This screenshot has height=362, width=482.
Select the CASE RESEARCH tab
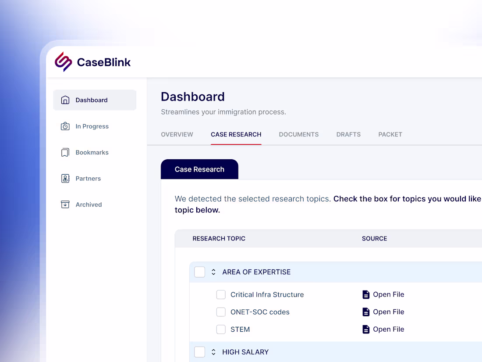click(x=236, y=135)
